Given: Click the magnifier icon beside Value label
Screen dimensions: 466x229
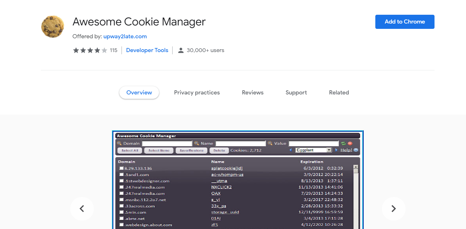Looking at the screenshot, I should point(270,143).
